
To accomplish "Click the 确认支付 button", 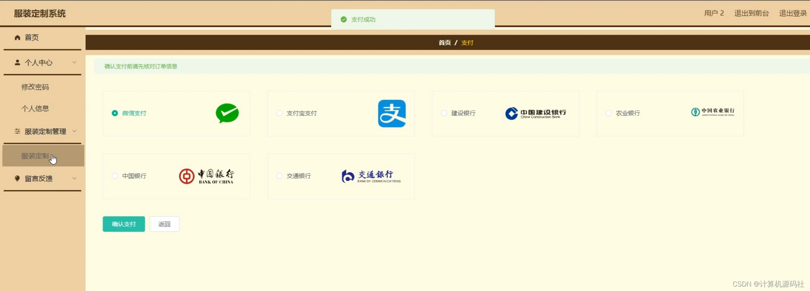I will tap(124, 224).
